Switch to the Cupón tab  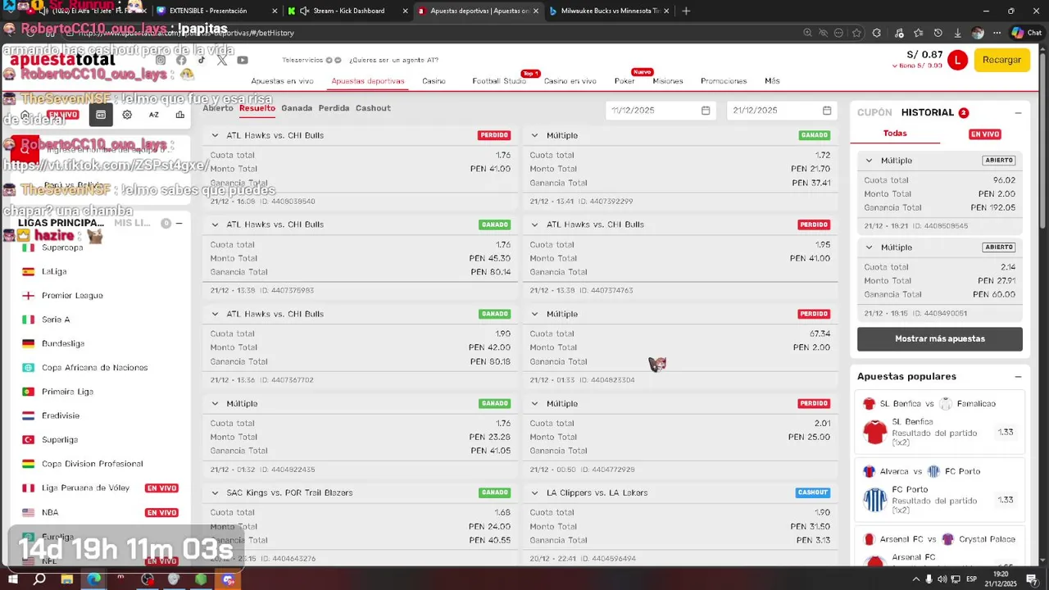point(874,112)
